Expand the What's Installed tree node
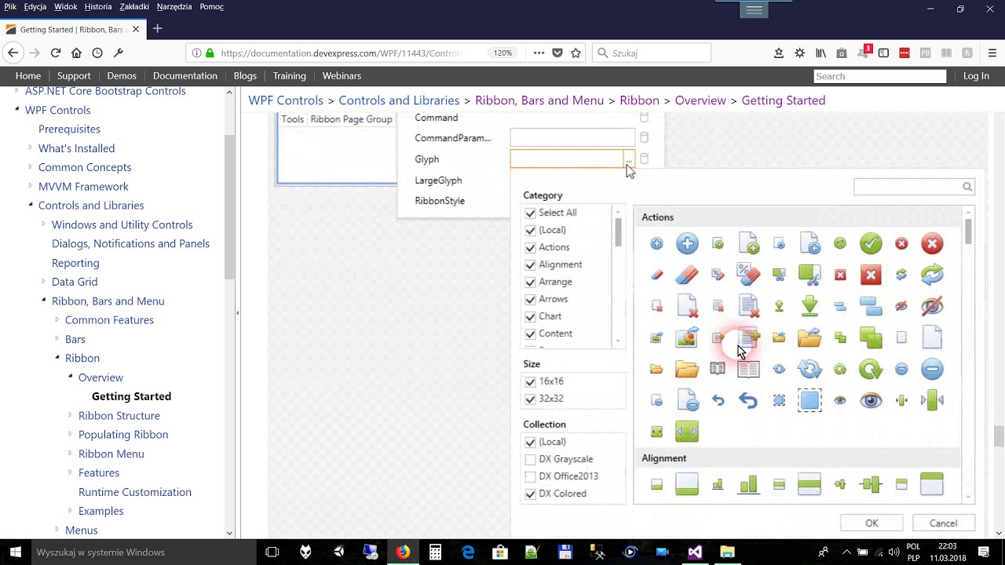1005x565 pixels. pos(31,148)
